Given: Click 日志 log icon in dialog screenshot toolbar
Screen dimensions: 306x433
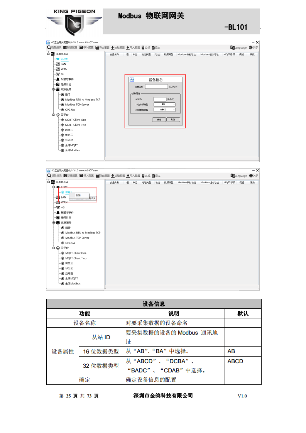Looking at the screenshot, I should pos(153,47).
